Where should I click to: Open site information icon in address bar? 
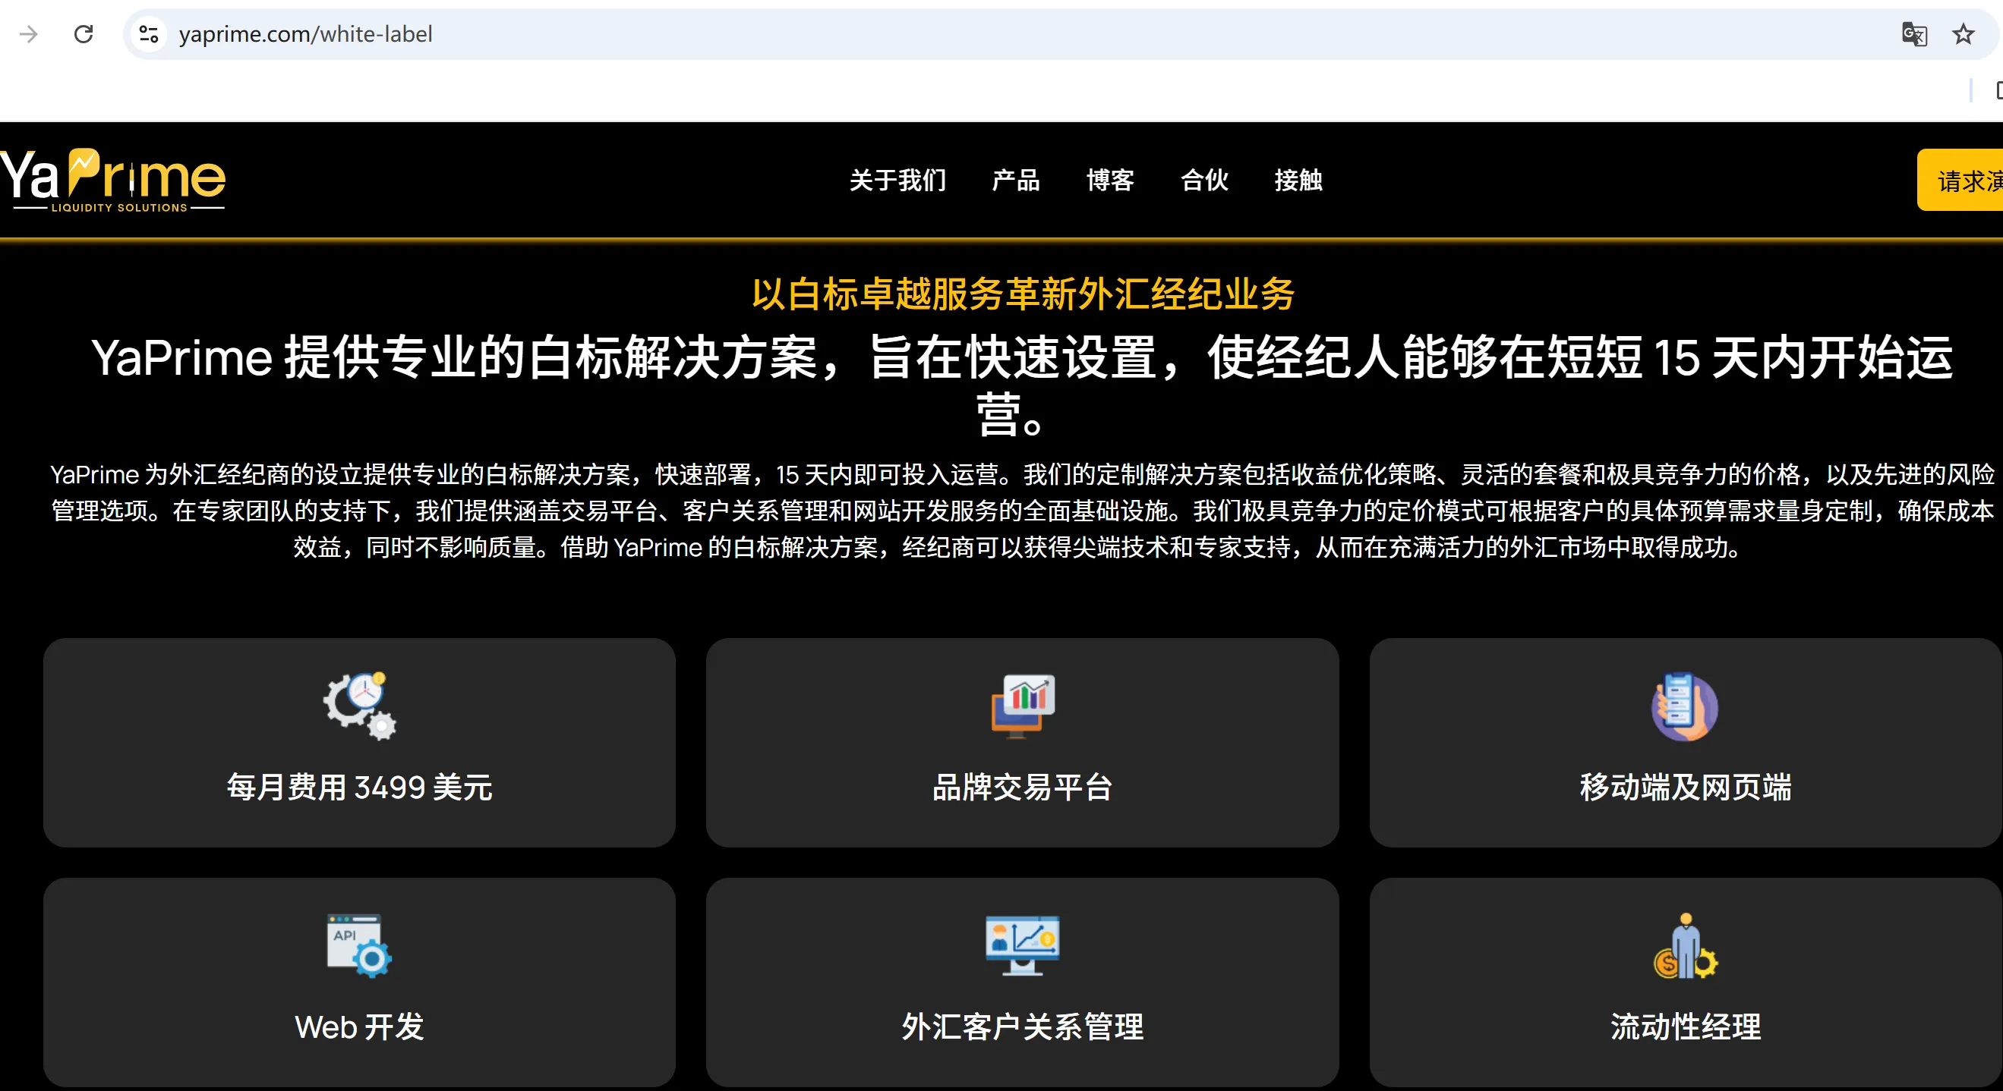[x=149, y=34]
